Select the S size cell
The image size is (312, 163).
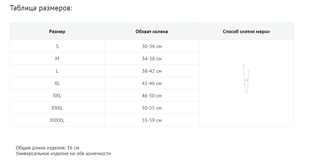pos(57,46)
